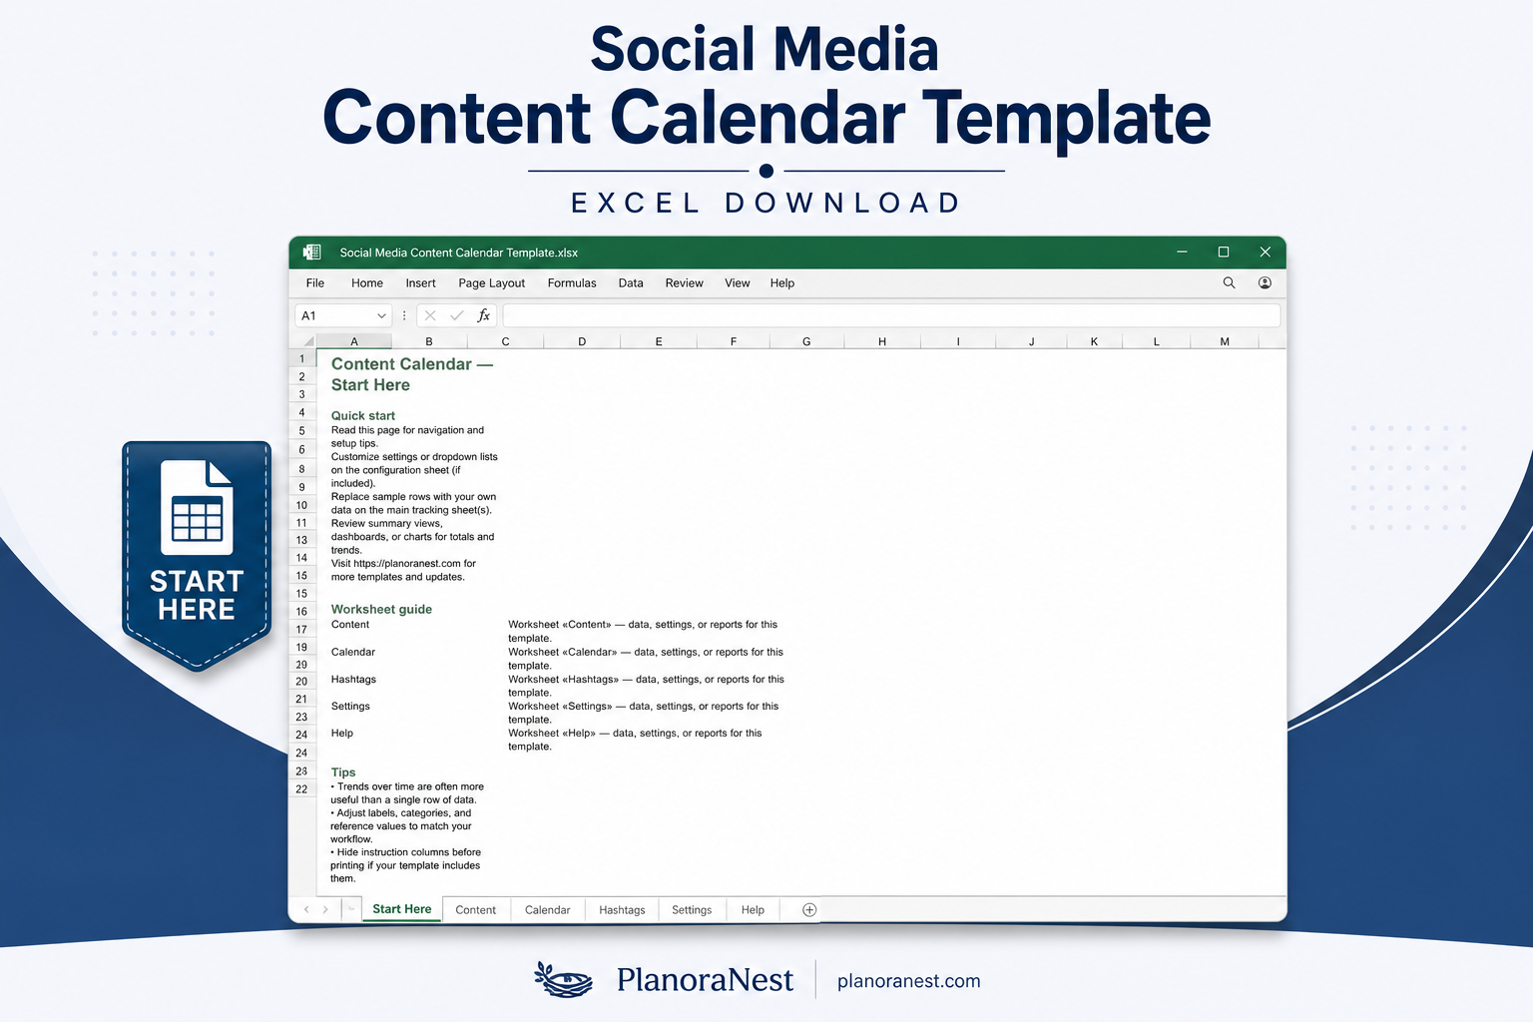Click the 'Calendar' worksheet guide entry
This screenshot has height=1022, width=1533.
[x=353, y=652]
